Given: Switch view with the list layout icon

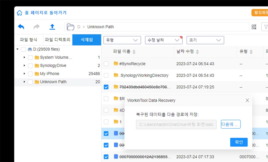Looking at the screenshot, I should pos(254,27).
